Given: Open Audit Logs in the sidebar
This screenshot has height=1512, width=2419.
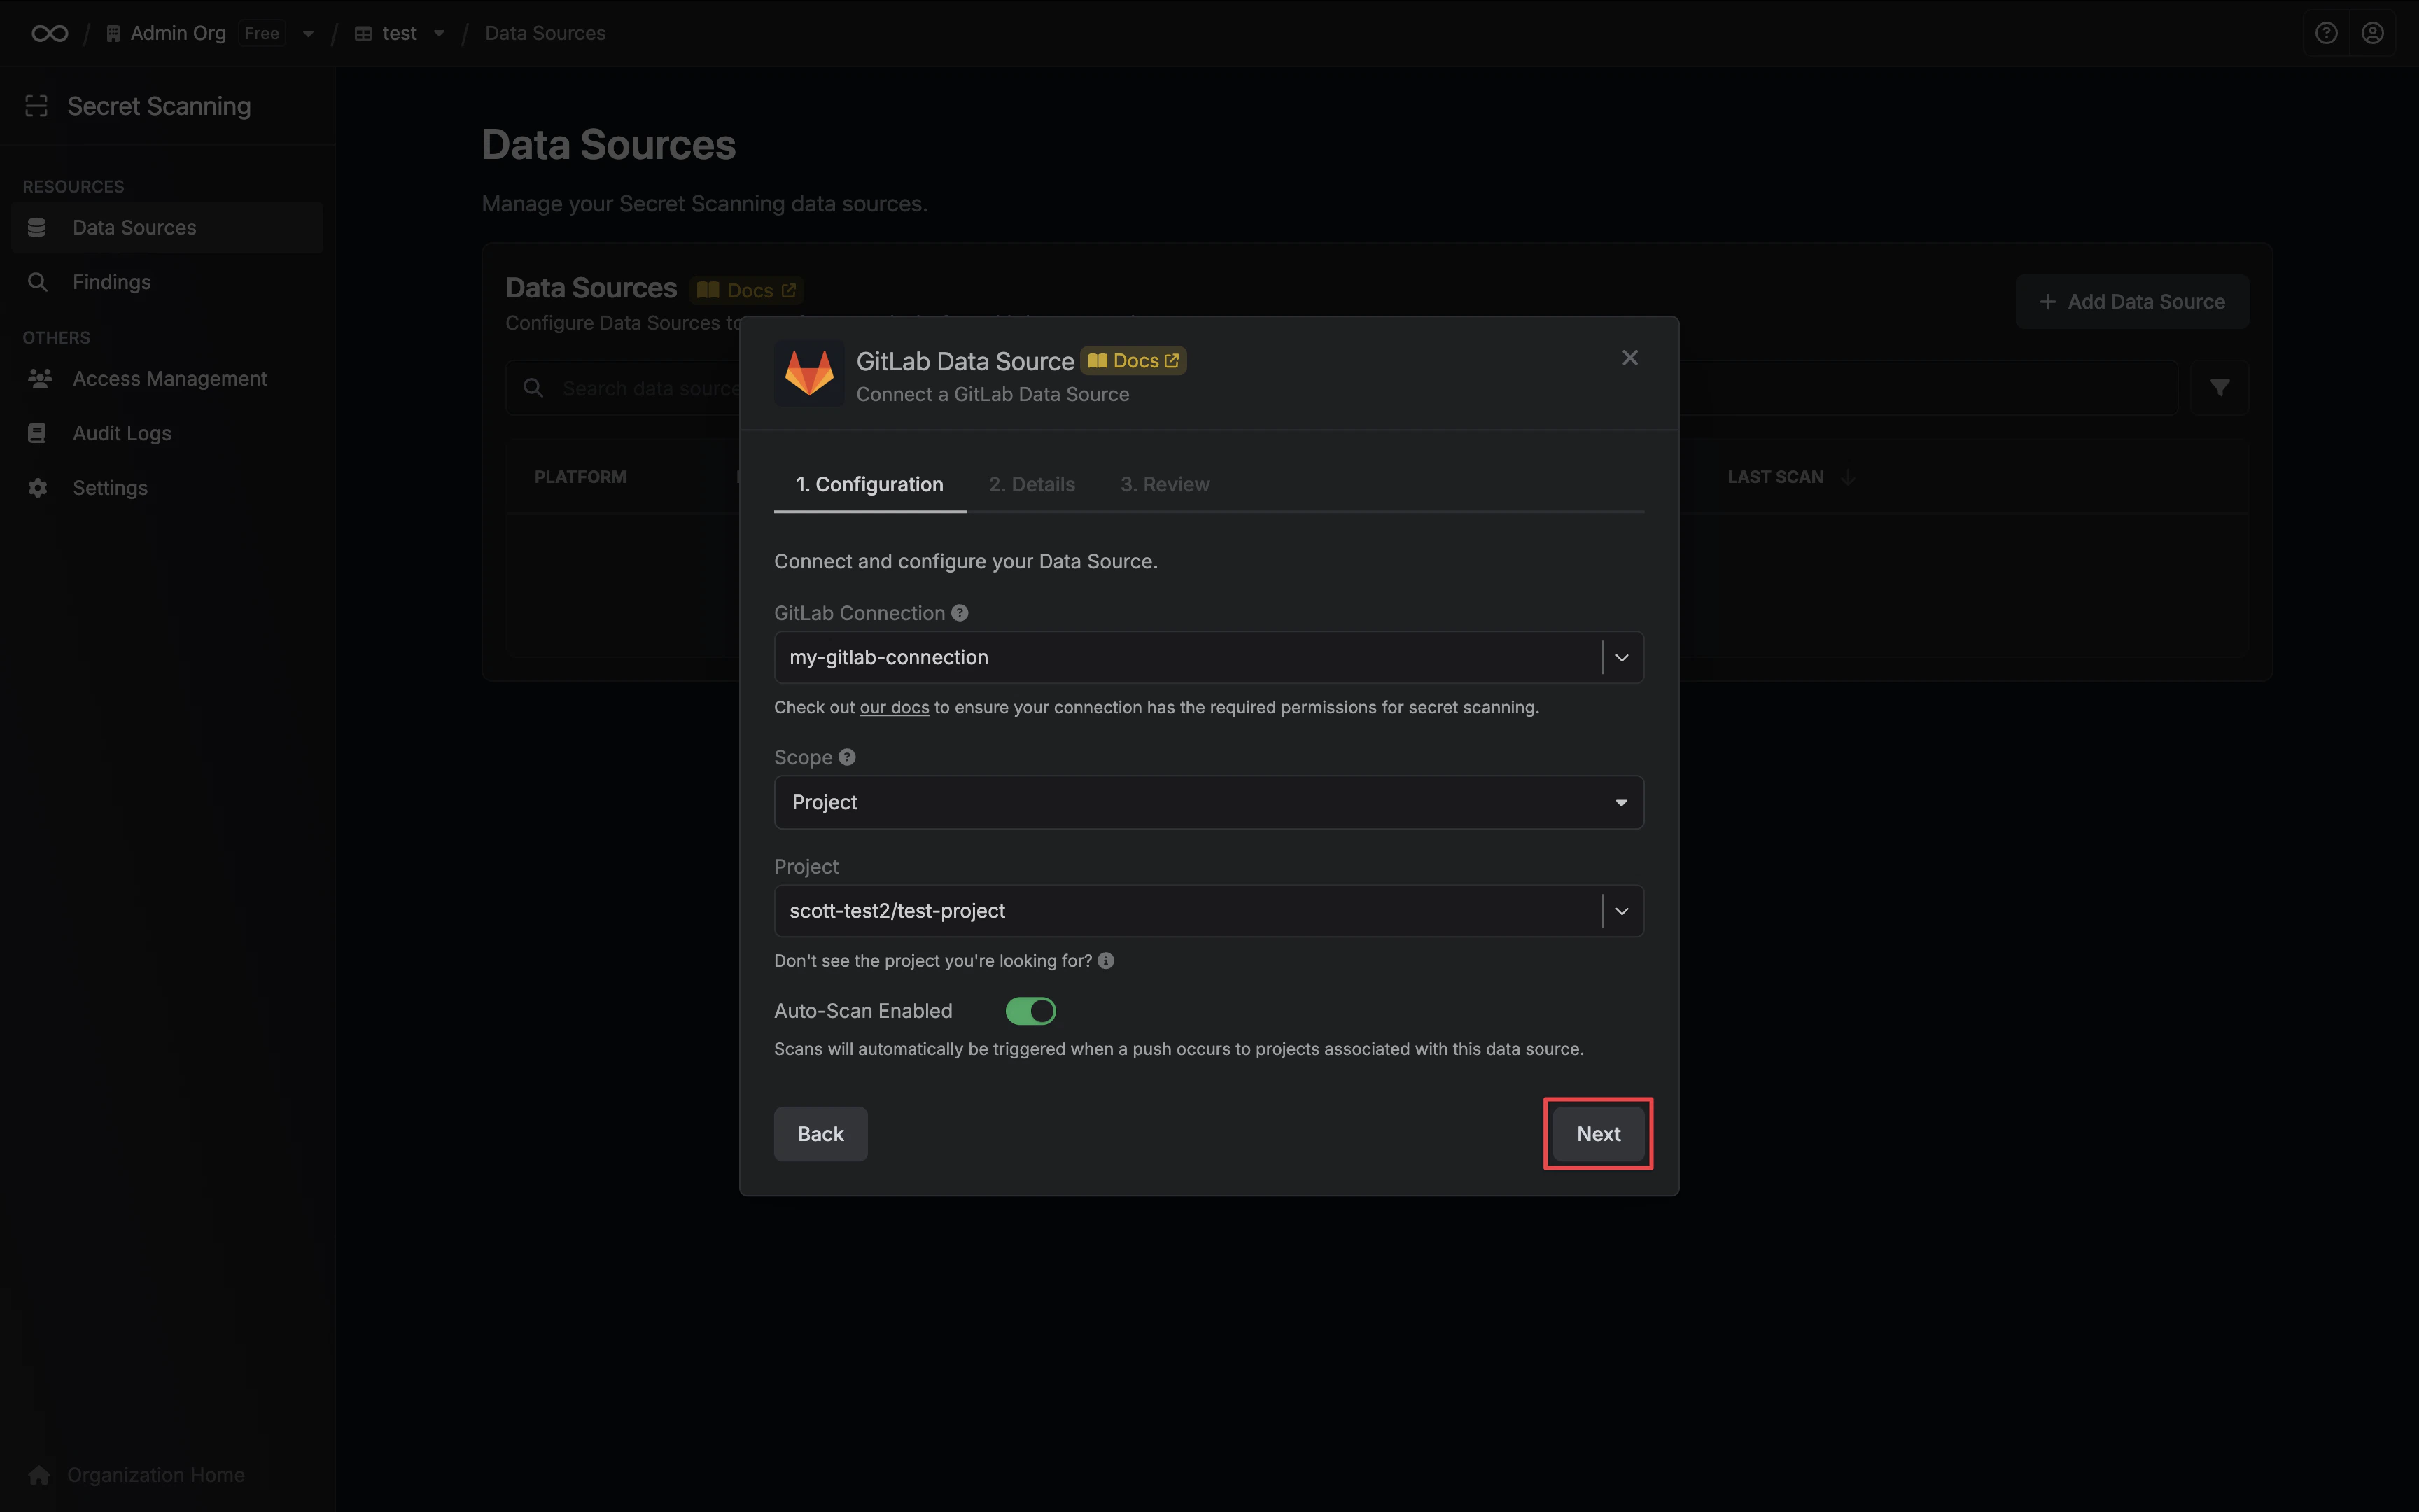Looking at the screenshot, I should point(168,433).
